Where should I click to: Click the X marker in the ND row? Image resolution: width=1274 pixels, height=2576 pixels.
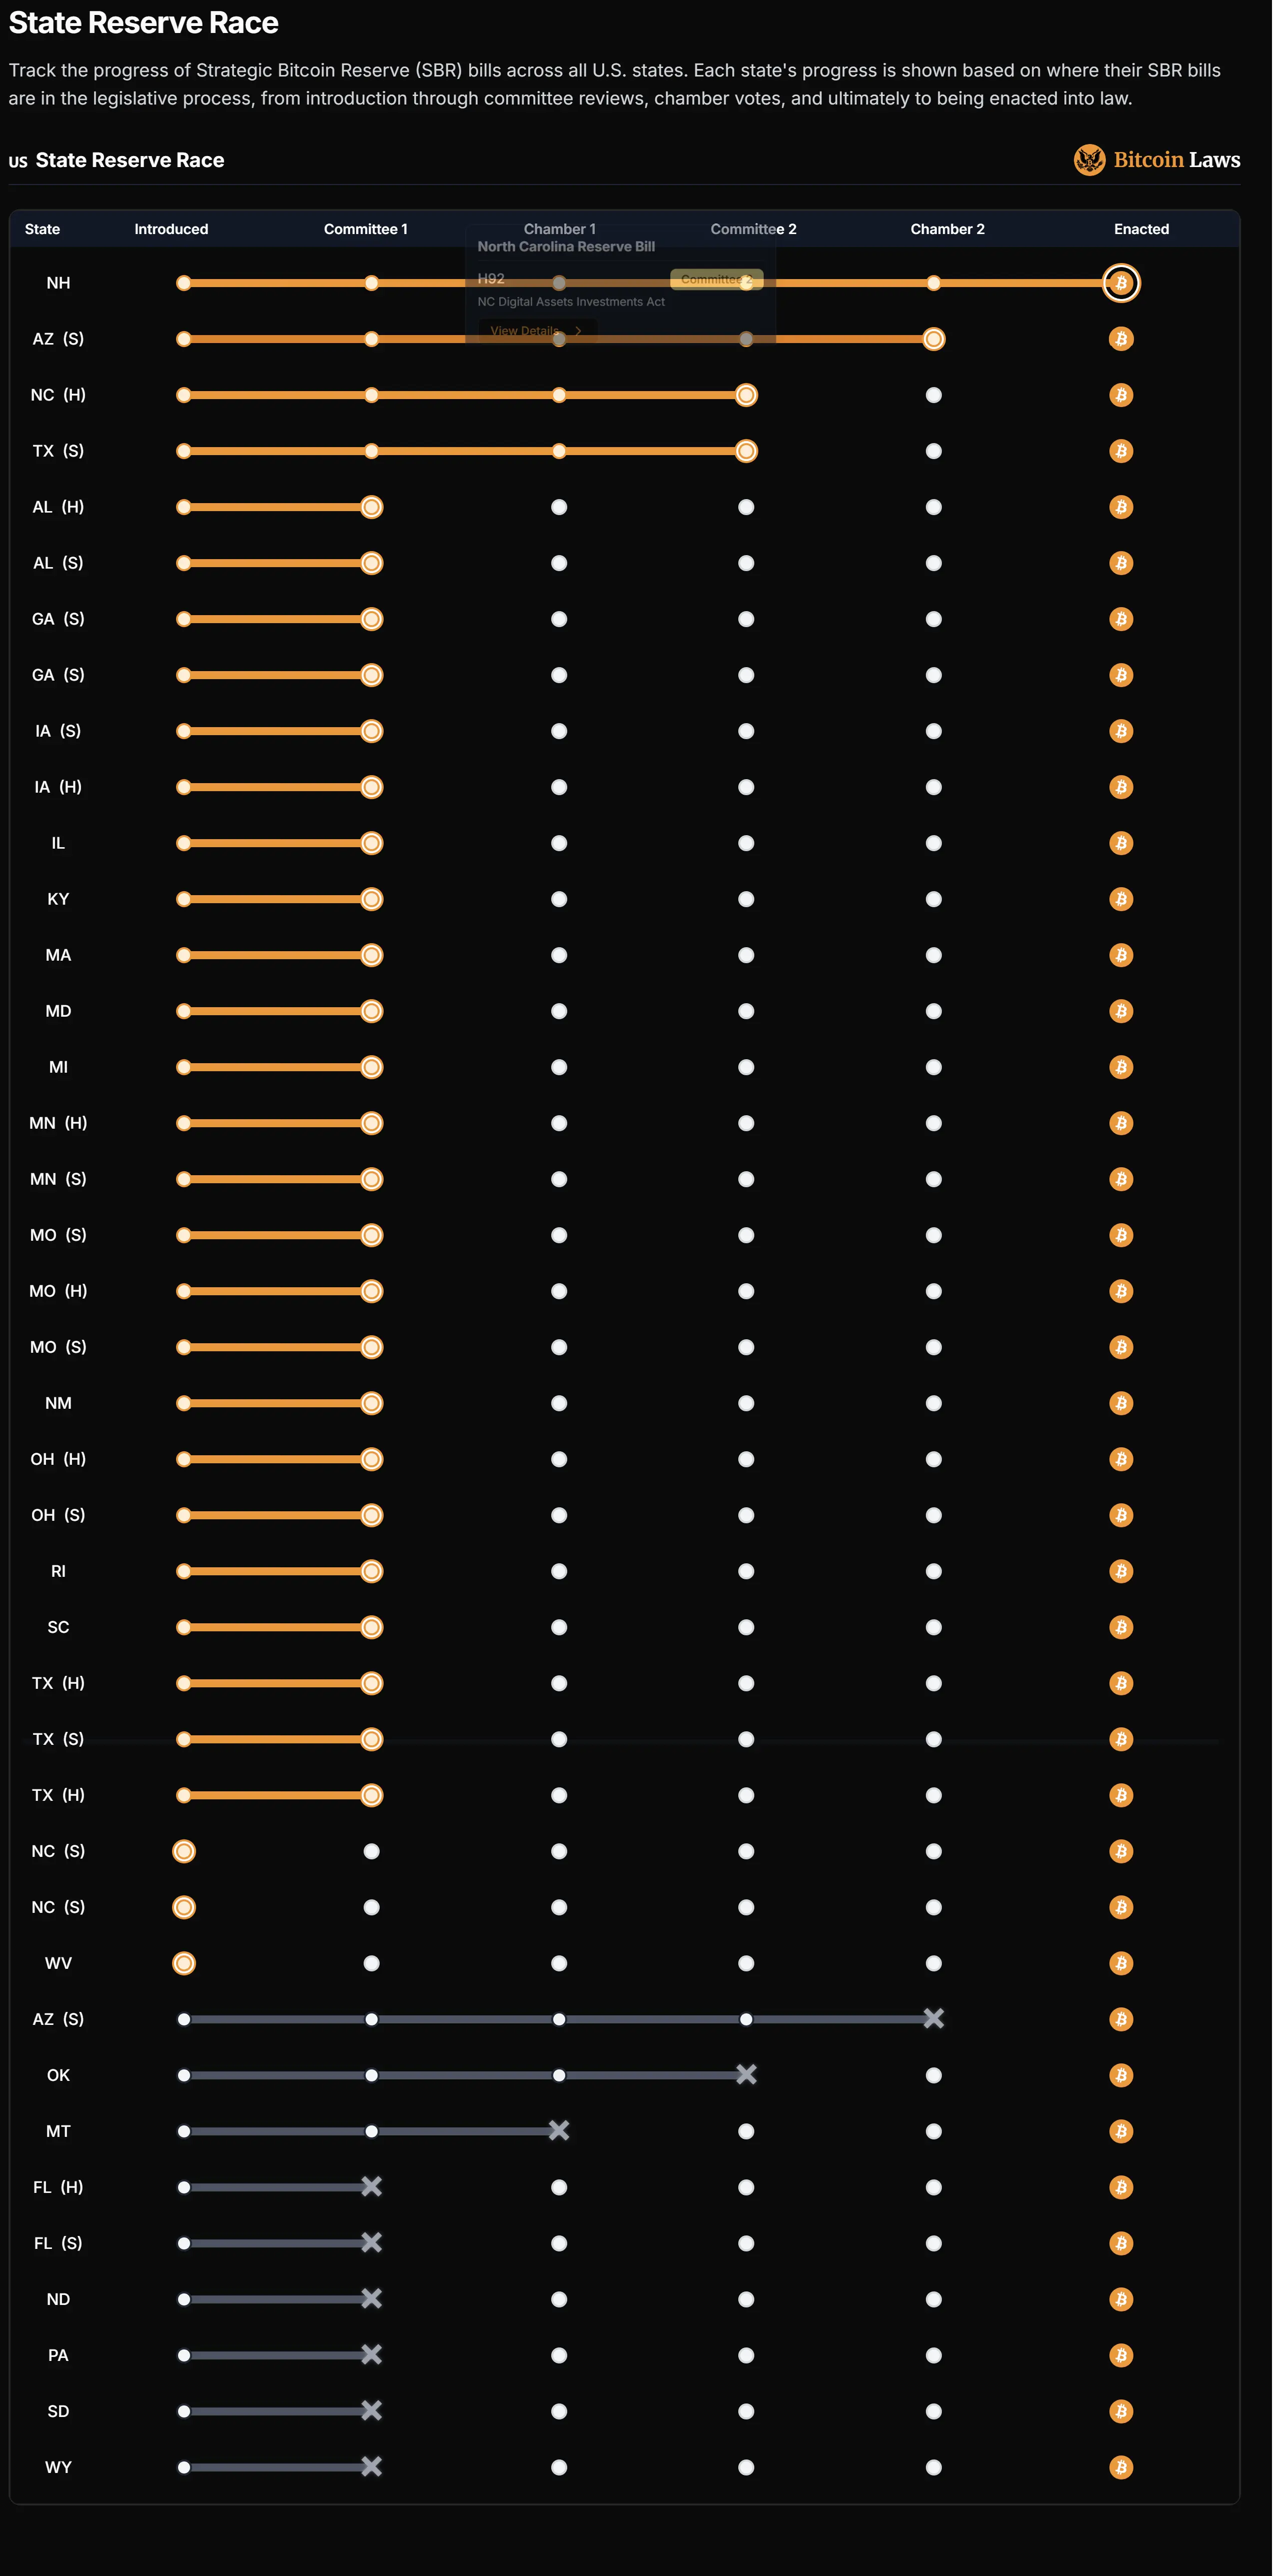click(x=371, y=2299)
